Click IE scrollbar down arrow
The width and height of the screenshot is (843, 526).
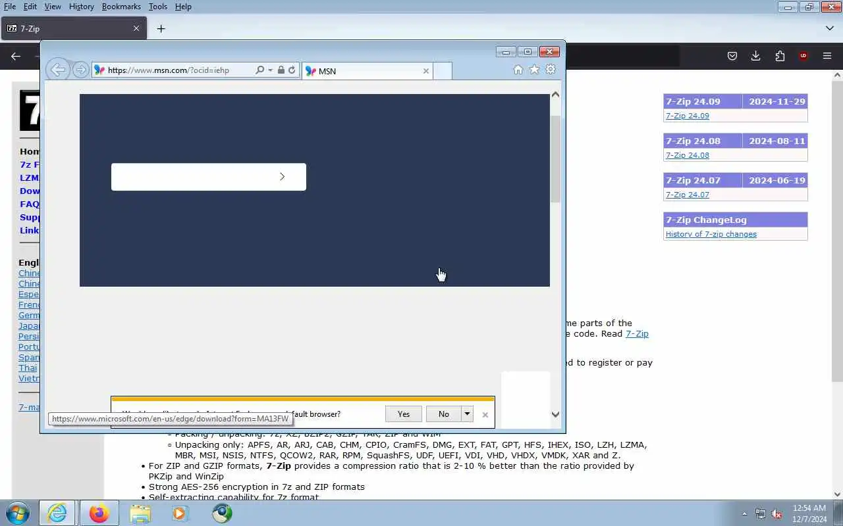tap(555, 414)
